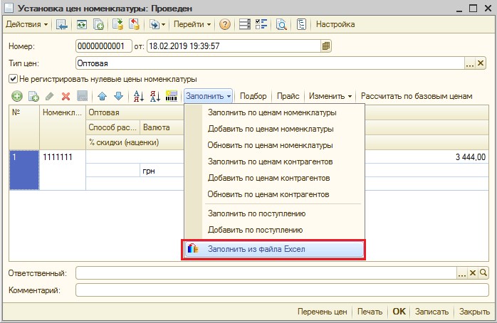Click the Печать button
The height and width of the screenshot is (323, 497).
coord(370,312)
